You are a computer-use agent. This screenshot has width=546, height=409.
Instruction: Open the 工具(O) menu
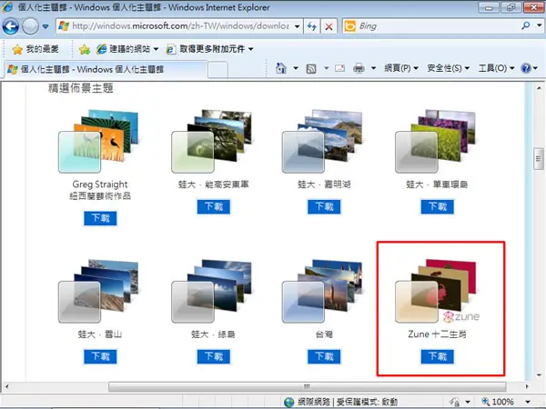pyautogui.click(x=496, y=68)
